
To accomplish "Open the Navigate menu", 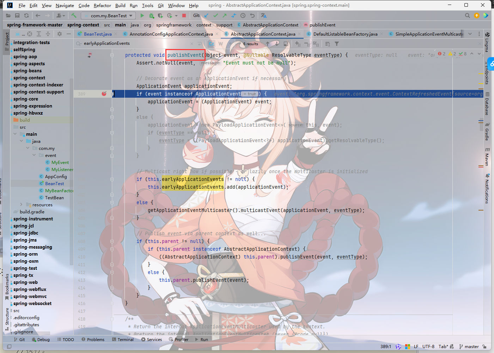I will [65, 5].
